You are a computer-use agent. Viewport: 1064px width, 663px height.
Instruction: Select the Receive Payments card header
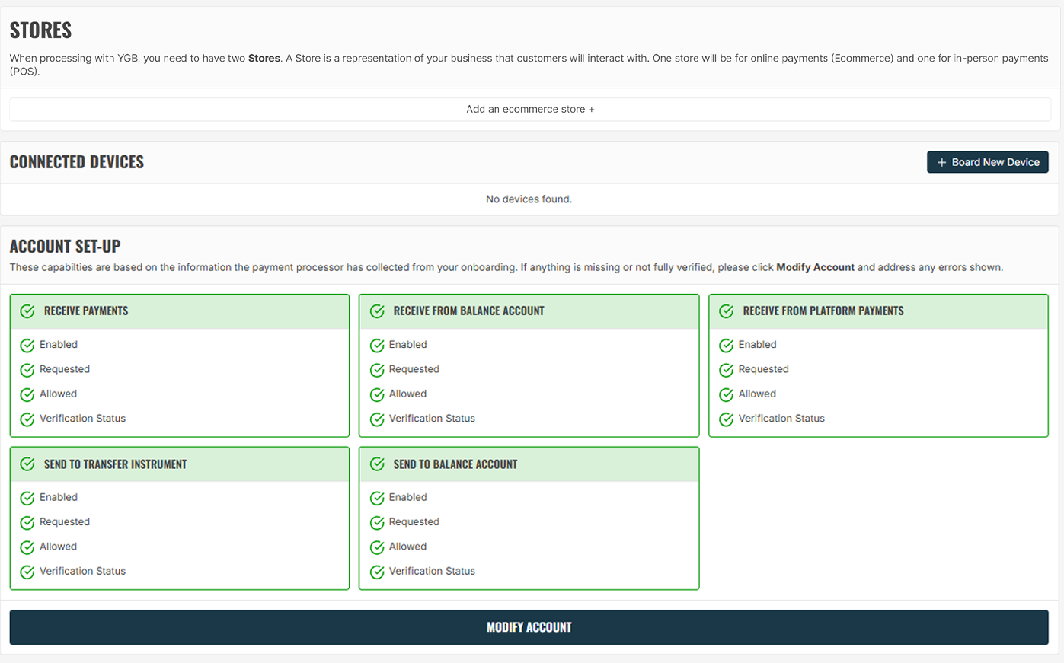pyautogui.click(x=180, y=311)
